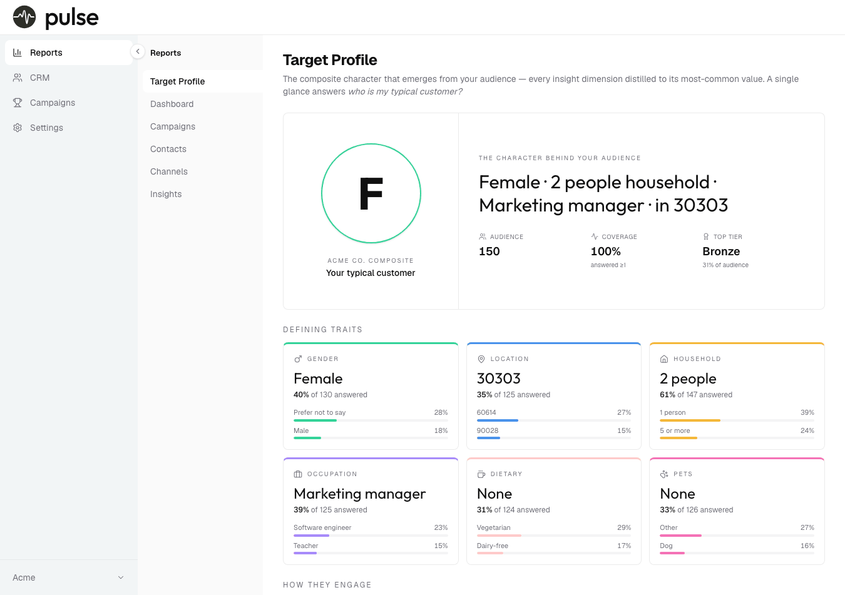This screenshot has height=595, width=845.
Task: Click the 'Defining Traits' section heading
Action: pyautogui.click(x=322, y=330)
